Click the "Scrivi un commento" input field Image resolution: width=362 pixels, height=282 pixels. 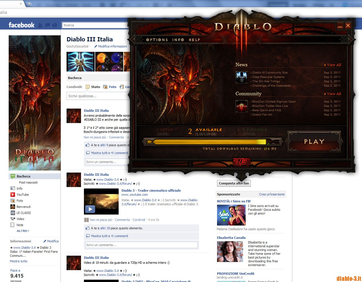click(x=141, y=245)
